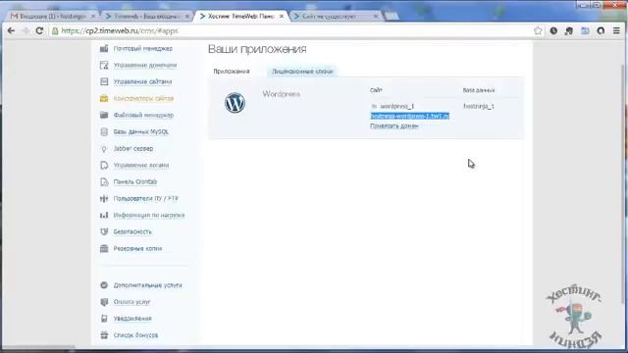Click the Базы данных MySQL database icon
Viewport: 628px width, 353px height.
(104, 131)
